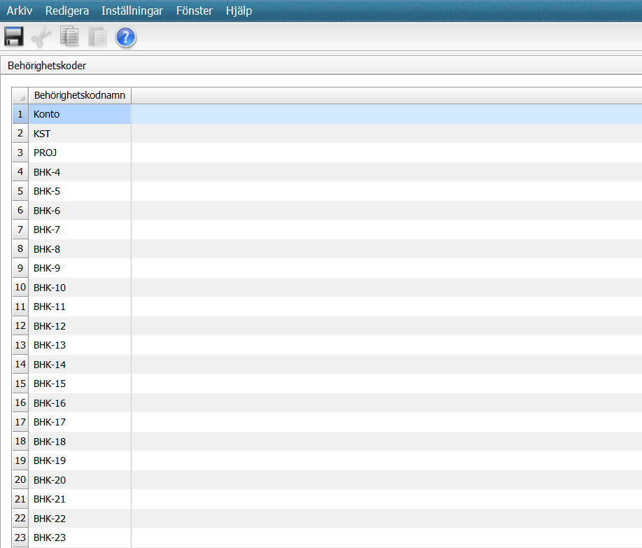Select the BHK-15 cell
The height and width of the screenshot is (548, 642).
tap(80, 384)
